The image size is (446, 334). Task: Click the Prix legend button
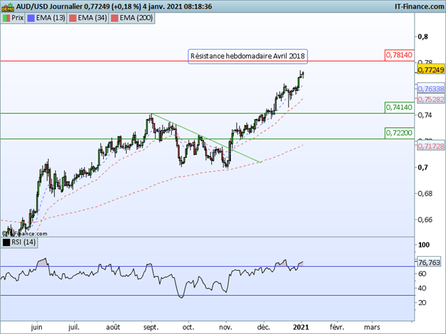coord(13,18)
